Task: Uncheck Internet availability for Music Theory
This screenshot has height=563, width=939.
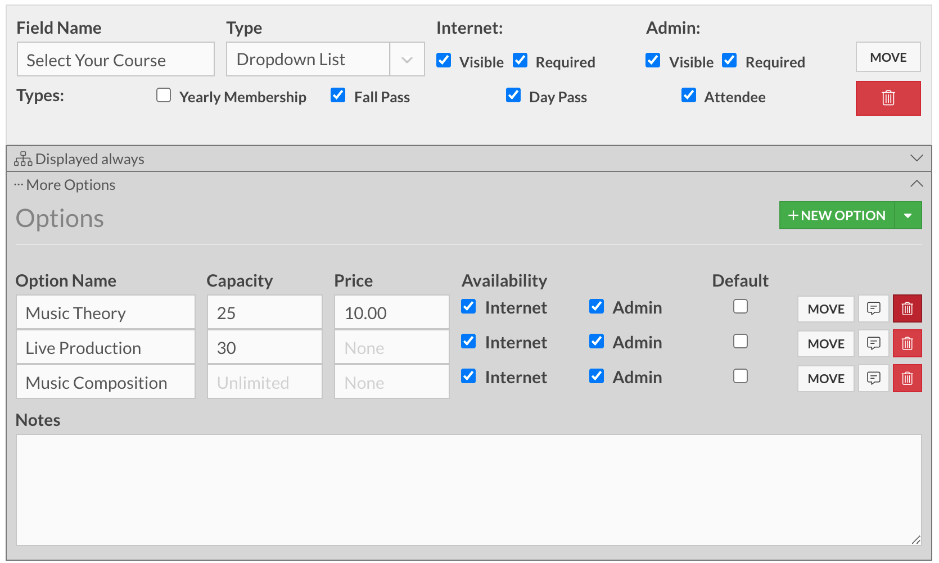Action: tap(468, 306)
